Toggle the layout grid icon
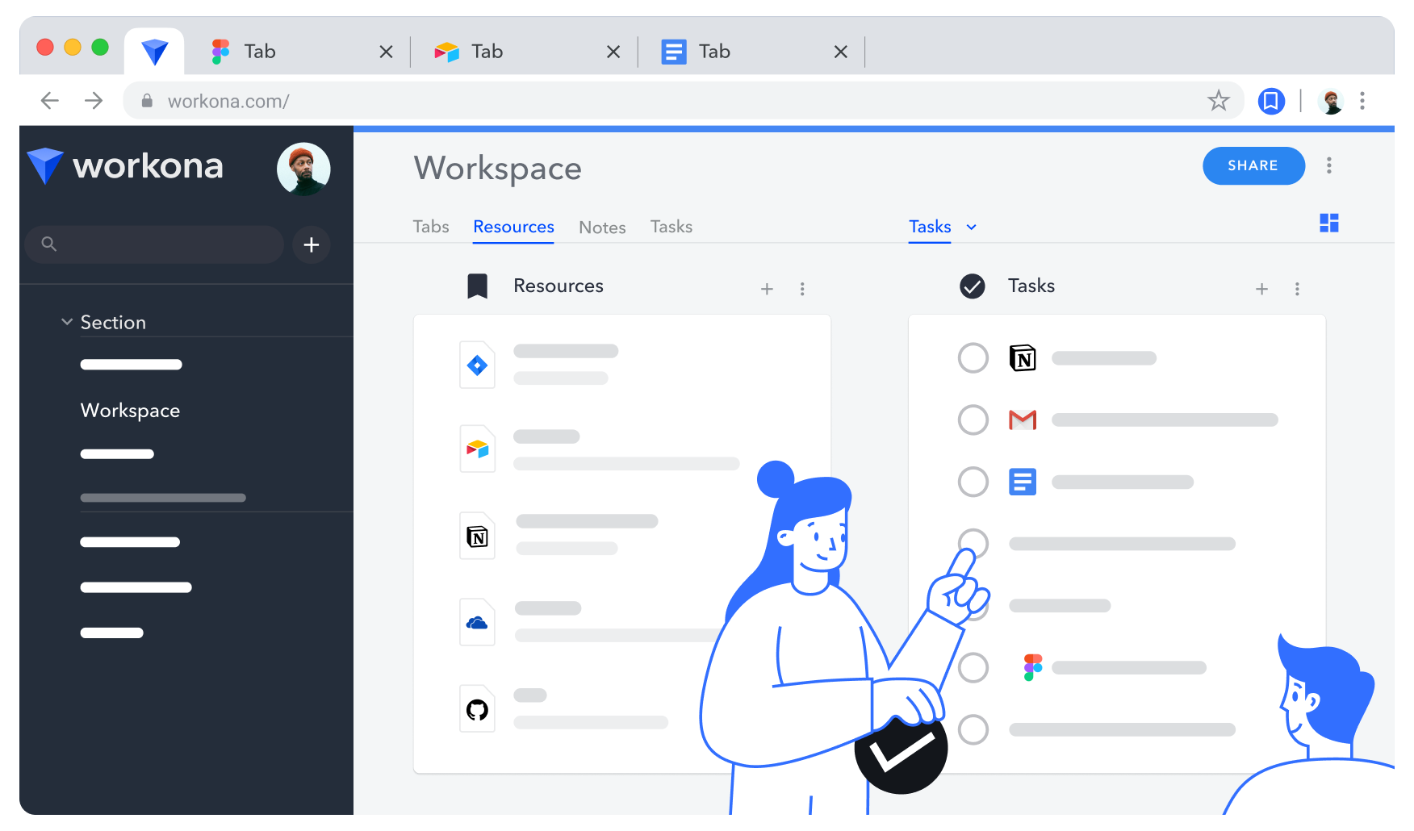The width and height of the screenshot is (1414, 831). click(1329, 223)
